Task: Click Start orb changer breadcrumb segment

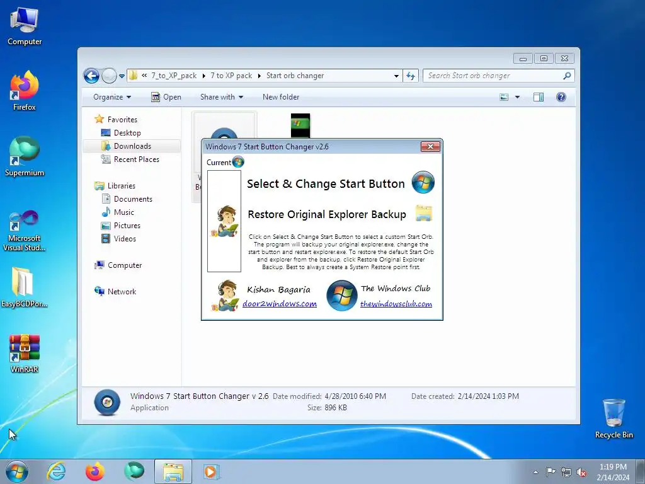Action: [x=295, y=76]
